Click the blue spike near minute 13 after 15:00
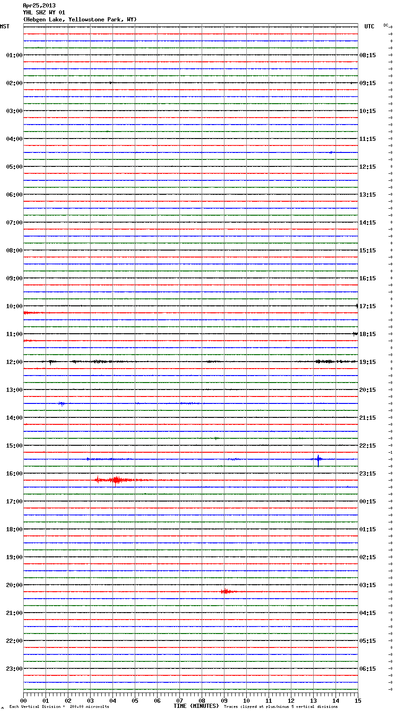The image size is (395, 713). [x=318, y=460]
